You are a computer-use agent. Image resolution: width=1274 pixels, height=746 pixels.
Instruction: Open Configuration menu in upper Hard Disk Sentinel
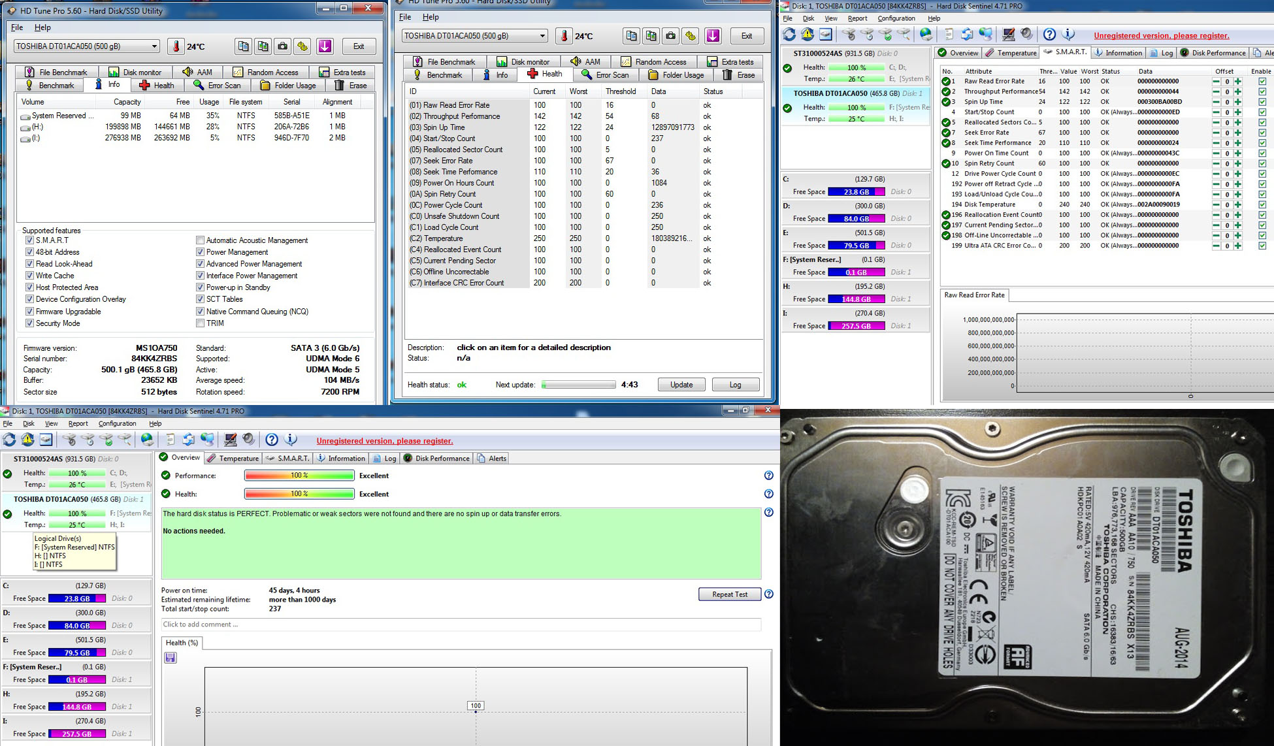click(x=896, y=18)
